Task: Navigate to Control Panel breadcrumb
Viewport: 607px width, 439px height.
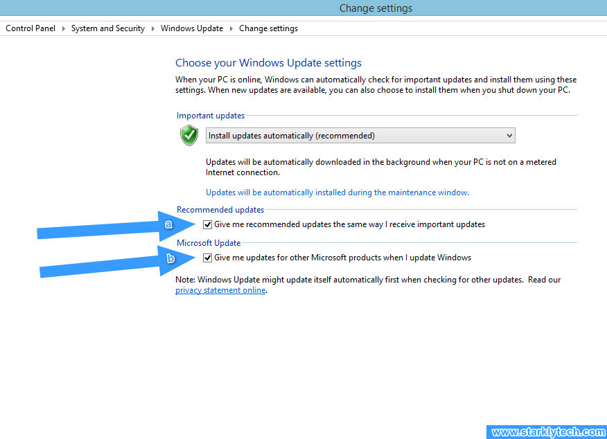Action: pyautogui.click(x=30, y=28)
